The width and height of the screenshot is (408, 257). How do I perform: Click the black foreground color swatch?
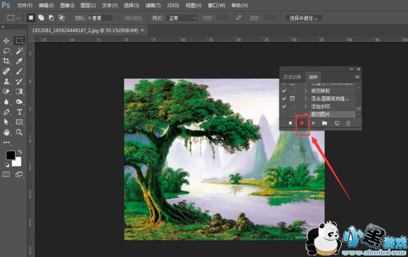click(x=10, y=155)
